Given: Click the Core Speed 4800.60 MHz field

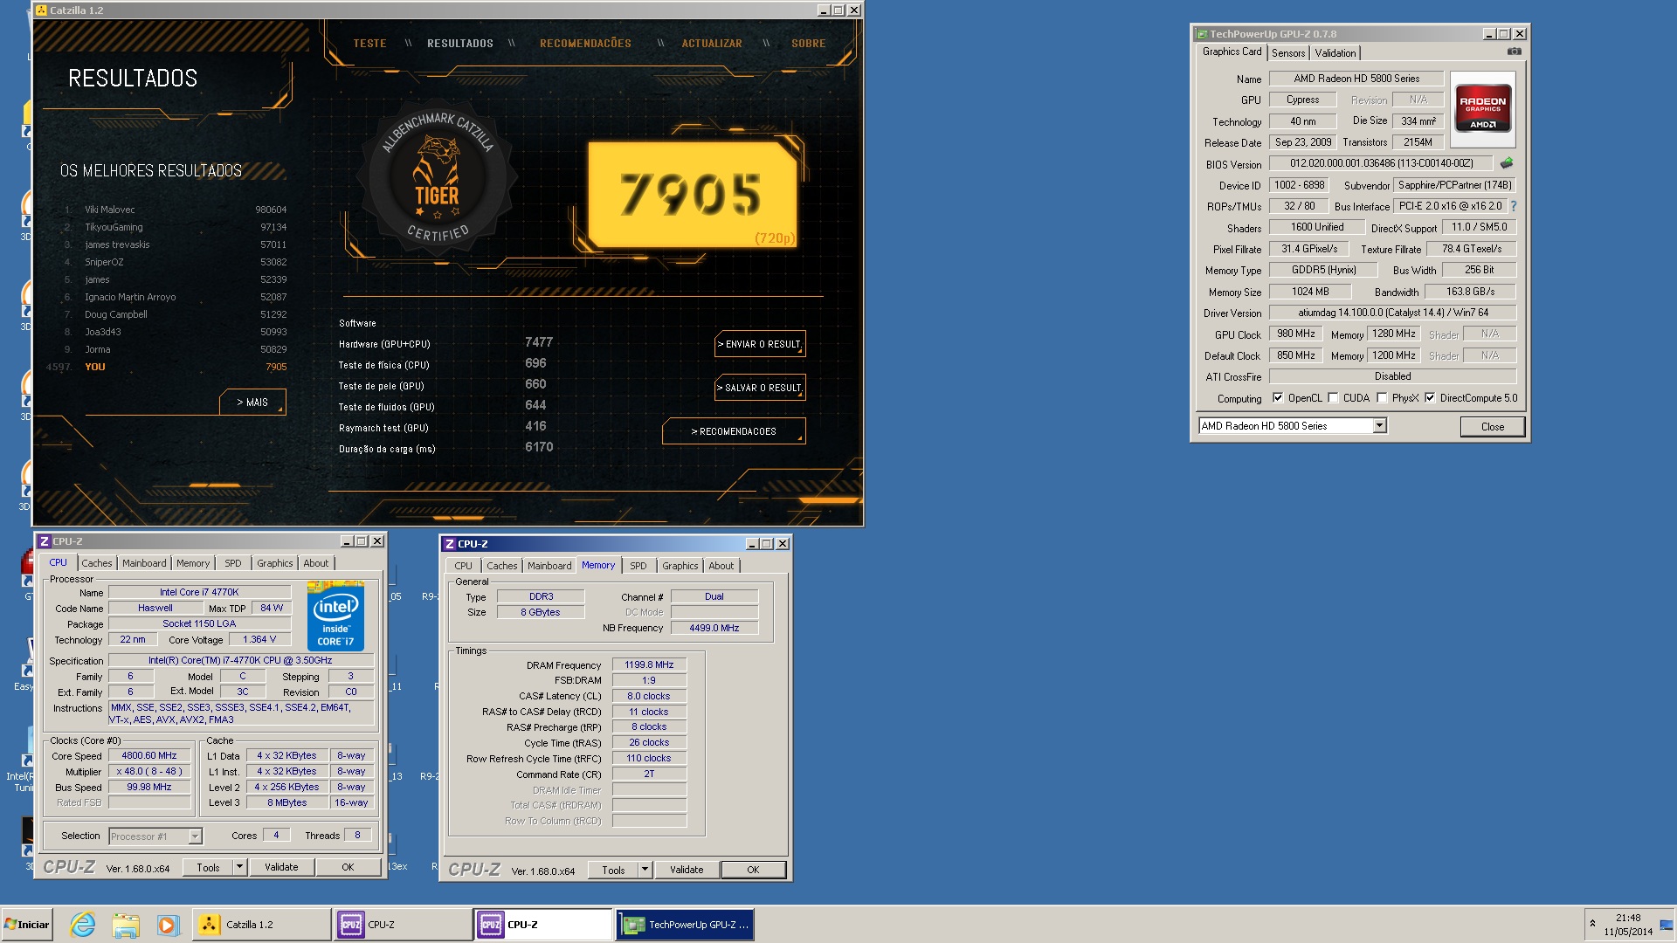Looking at the screenshot, I should click(149, 756).
